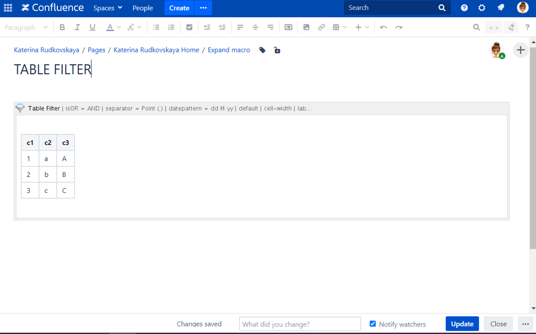Click the vertical scrollbar thumb
This screenshot has width=536, height=334.
533,147
